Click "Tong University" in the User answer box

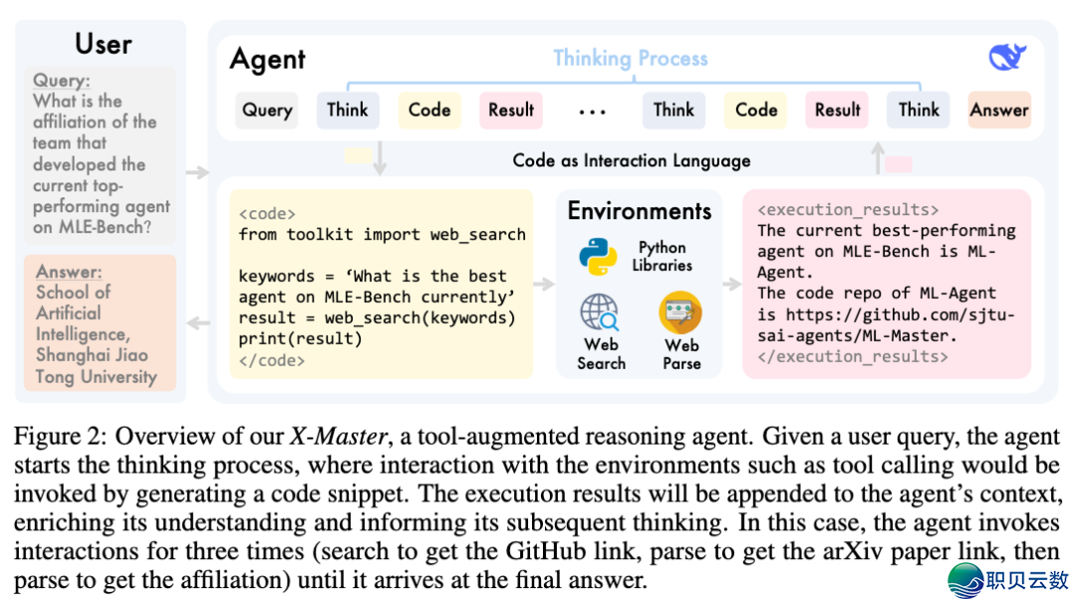click(97, 377)
